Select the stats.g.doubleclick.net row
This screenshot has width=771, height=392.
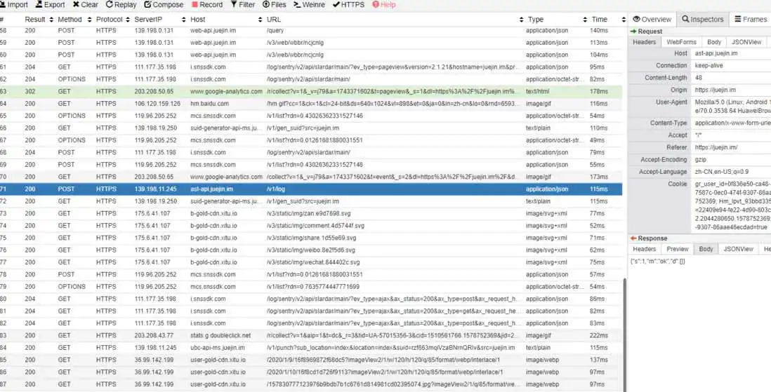(311, 335)
